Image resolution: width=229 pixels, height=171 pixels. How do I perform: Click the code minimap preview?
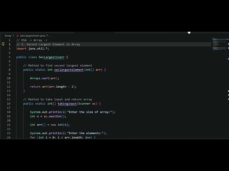click(219, 44)
